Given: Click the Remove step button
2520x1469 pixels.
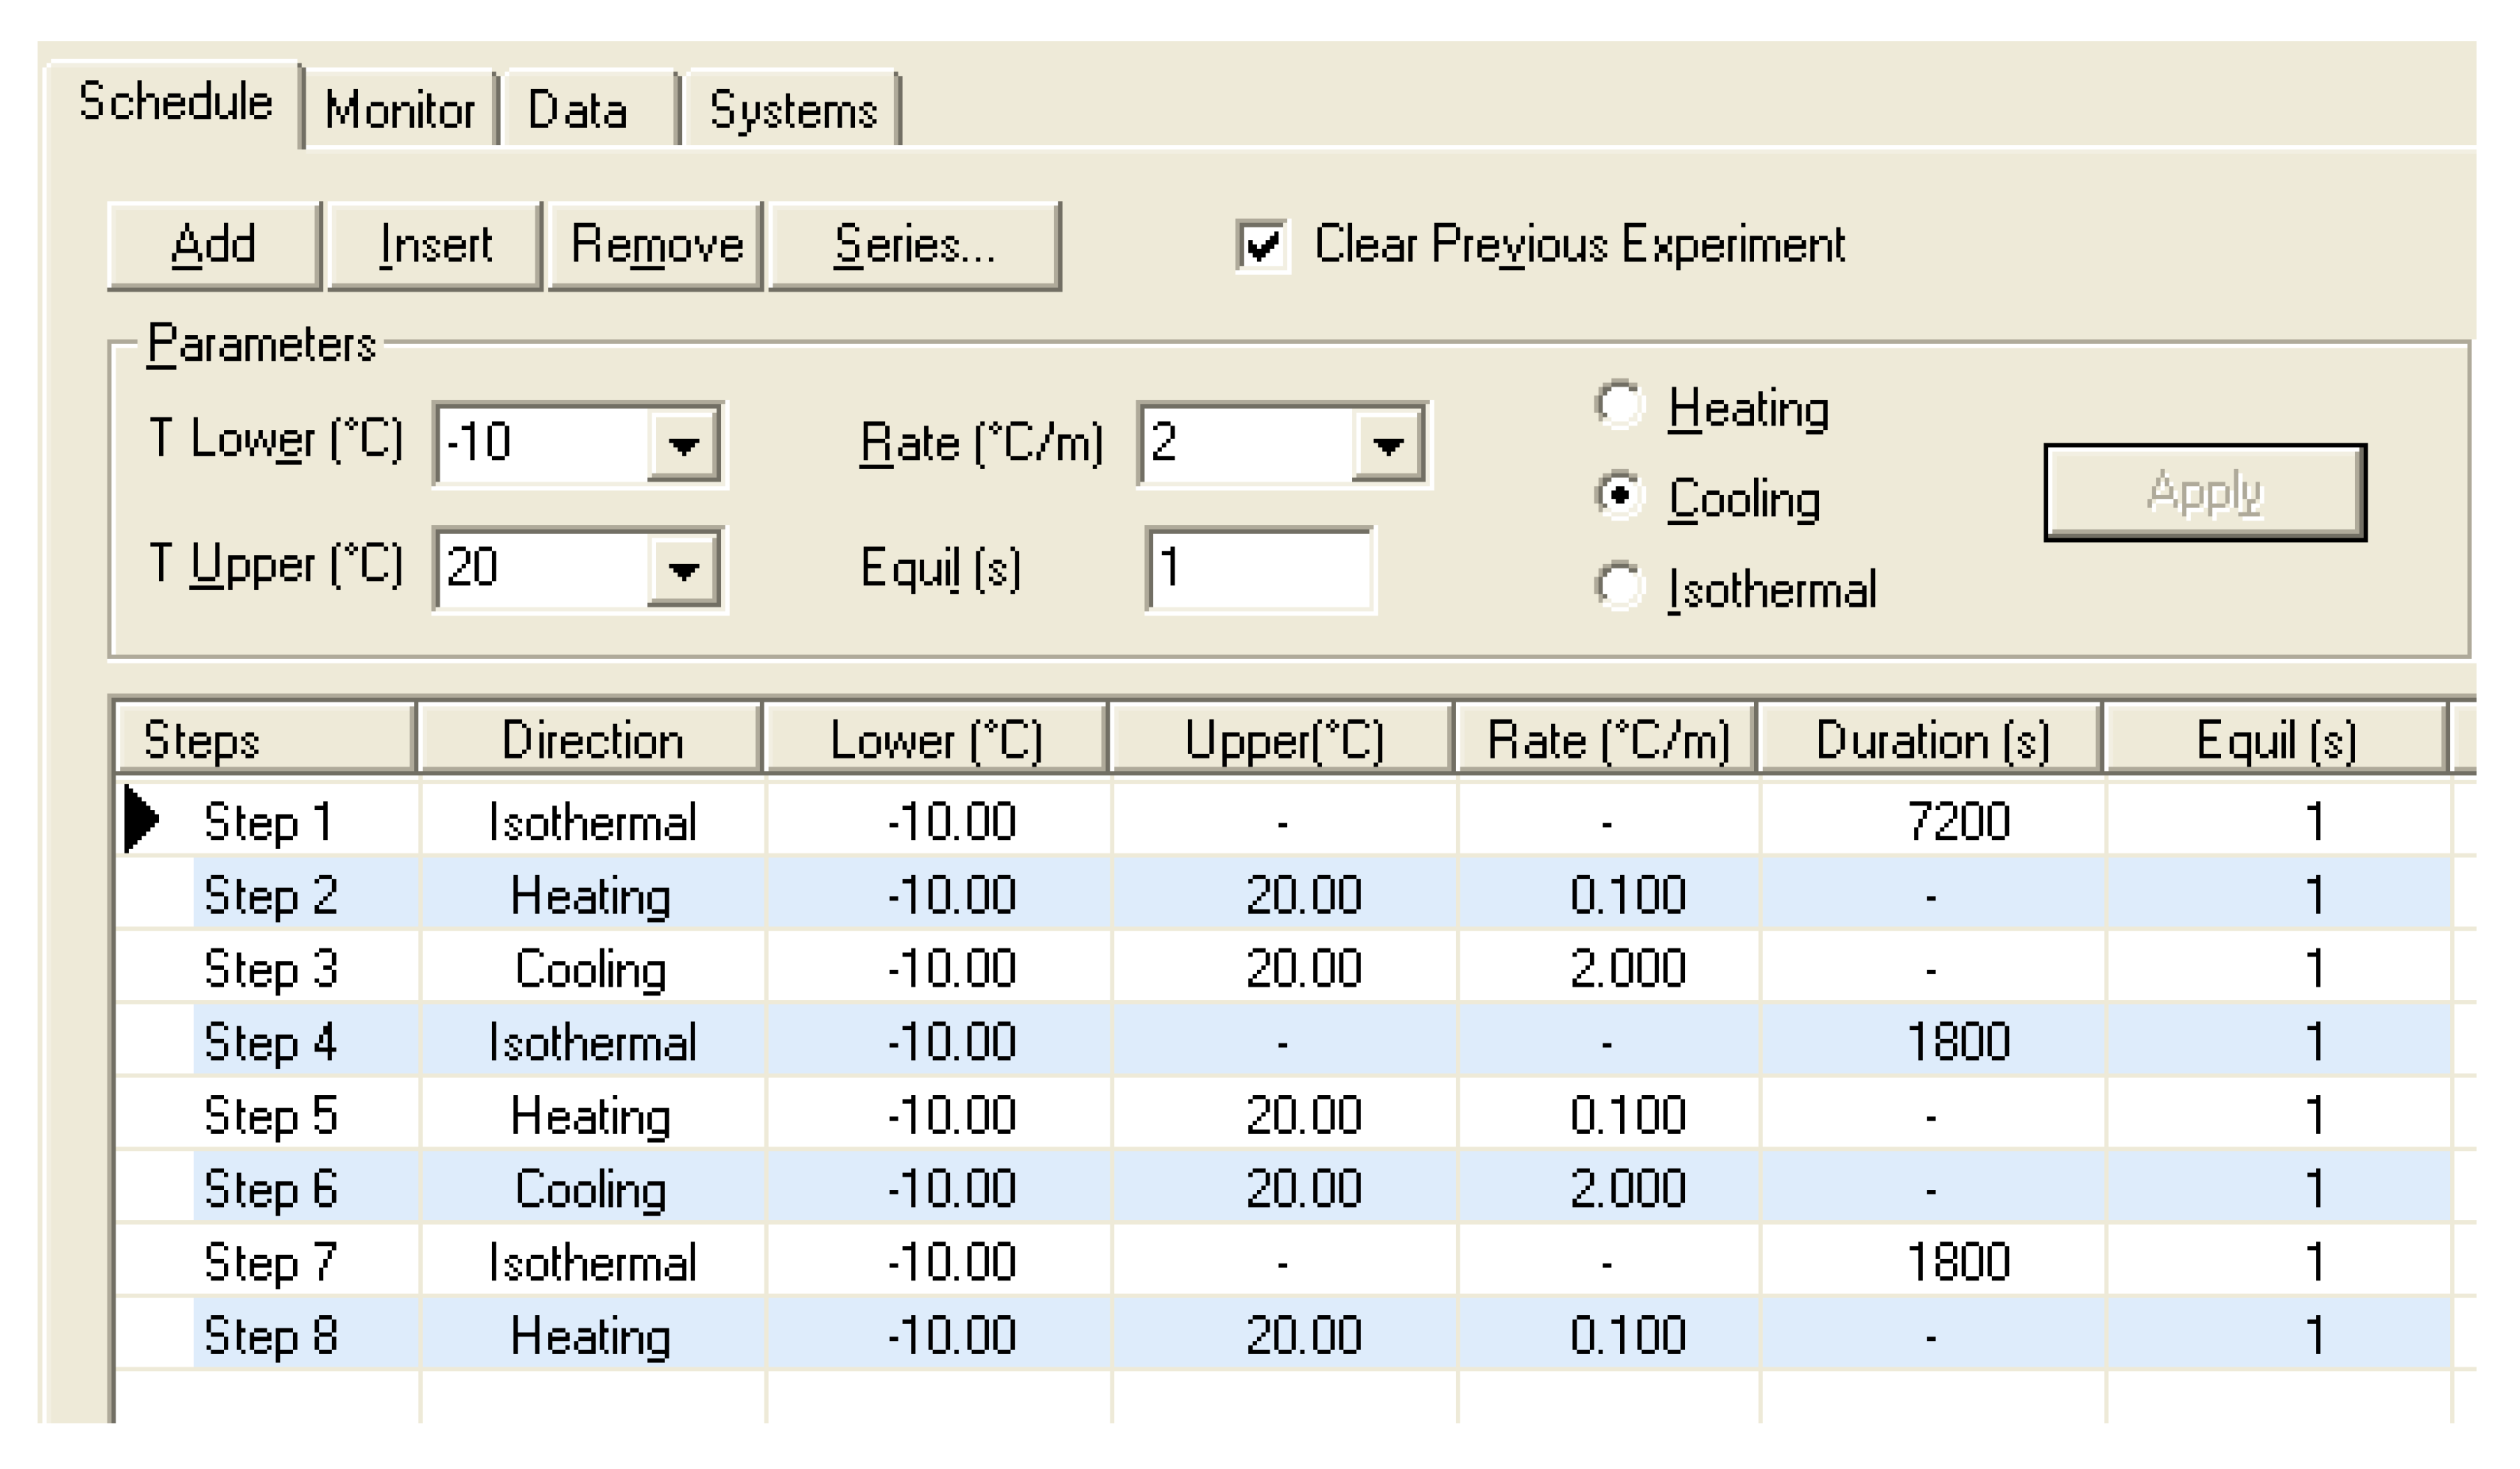Looking at the screenshot, I should click(x=656, y=246).
